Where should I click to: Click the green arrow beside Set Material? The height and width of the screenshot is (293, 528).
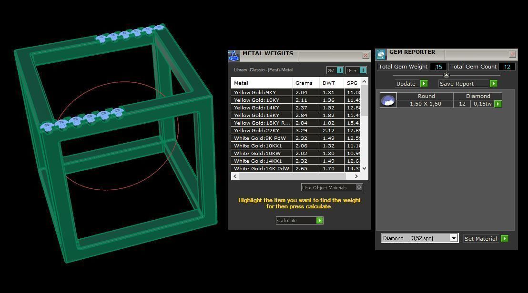(505, 239)
